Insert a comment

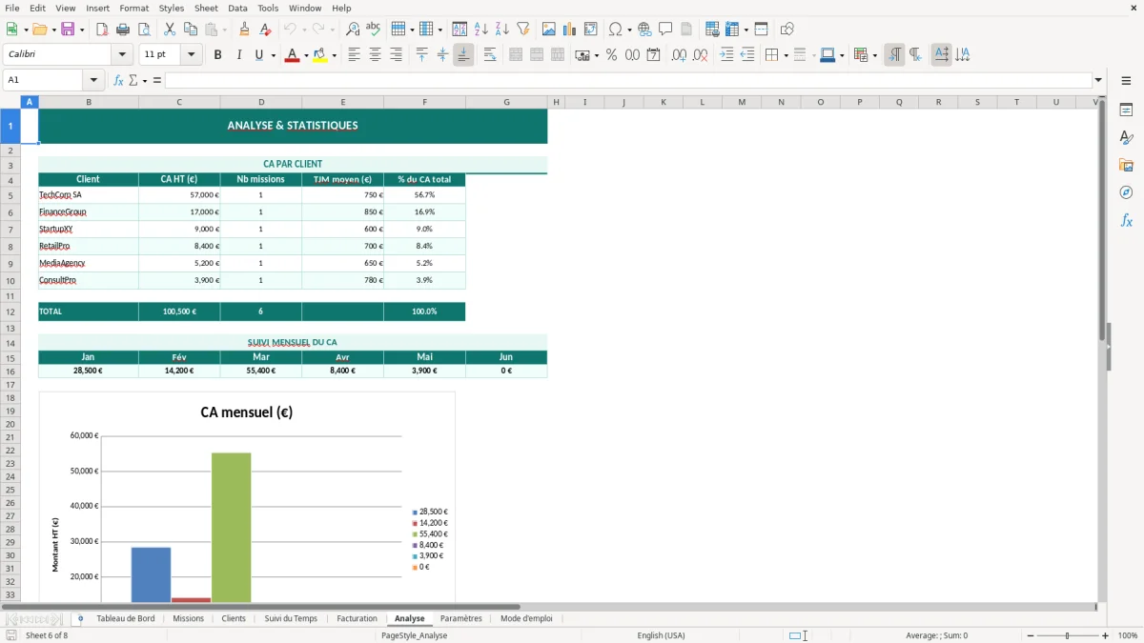[x=665, y=30]
